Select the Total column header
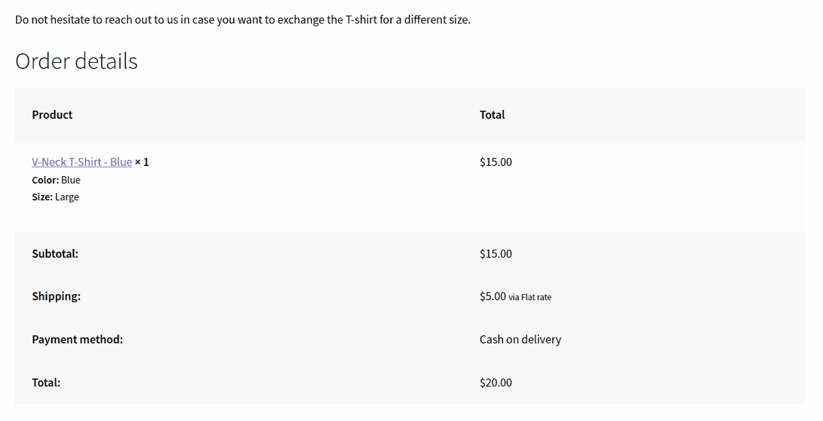Screen dimensions: 823x421 point(492,115)
